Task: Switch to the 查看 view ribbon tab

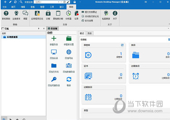Action: point(33,7)
